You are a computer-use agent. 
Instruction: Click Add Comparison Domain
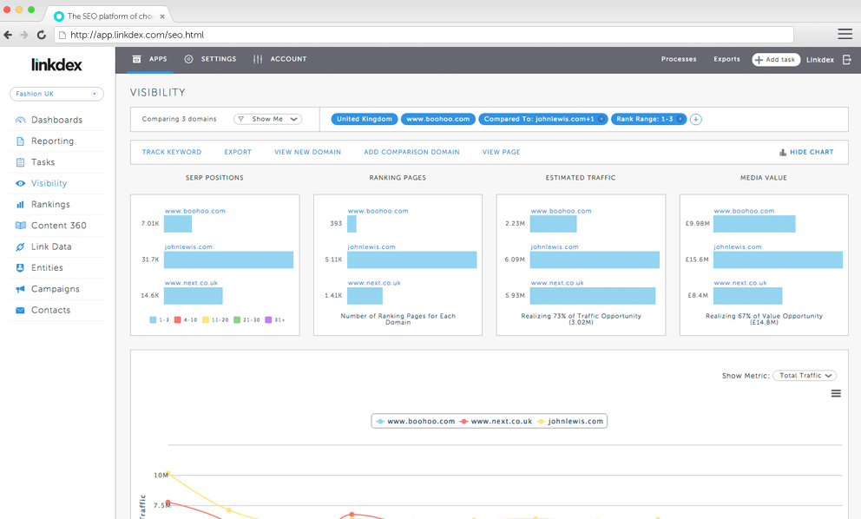point(411,152)
